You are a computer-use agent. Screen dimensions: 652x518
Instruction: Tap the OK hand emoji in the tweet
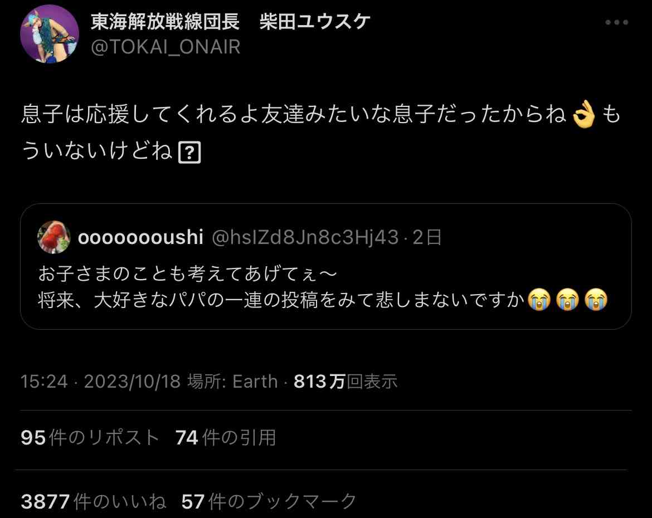coord(584,114)
